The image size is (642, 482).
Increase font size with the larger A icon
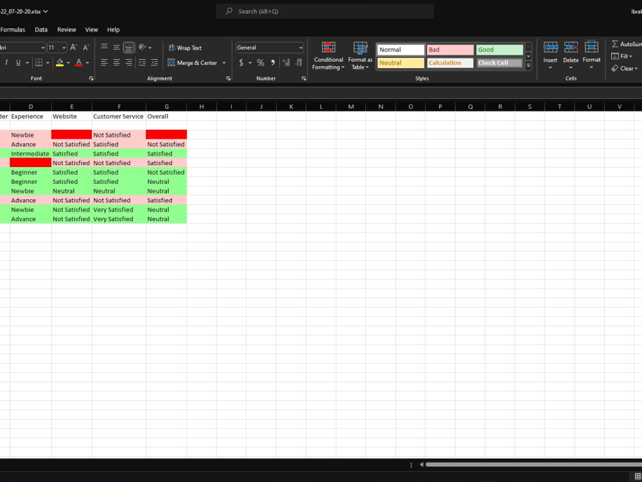tap(73, 48)
